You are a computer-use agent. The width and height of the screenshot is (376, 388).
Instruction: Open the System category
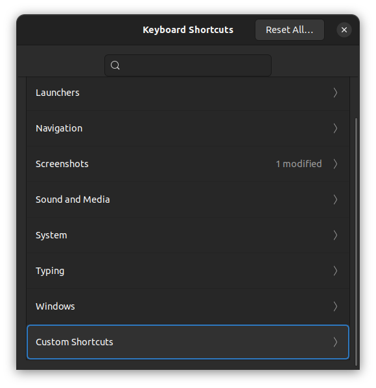click(x=188, y=235)
